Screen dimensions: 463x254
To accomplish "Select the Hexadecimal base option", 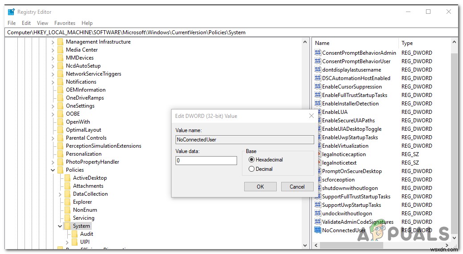I will pos(266,160).
